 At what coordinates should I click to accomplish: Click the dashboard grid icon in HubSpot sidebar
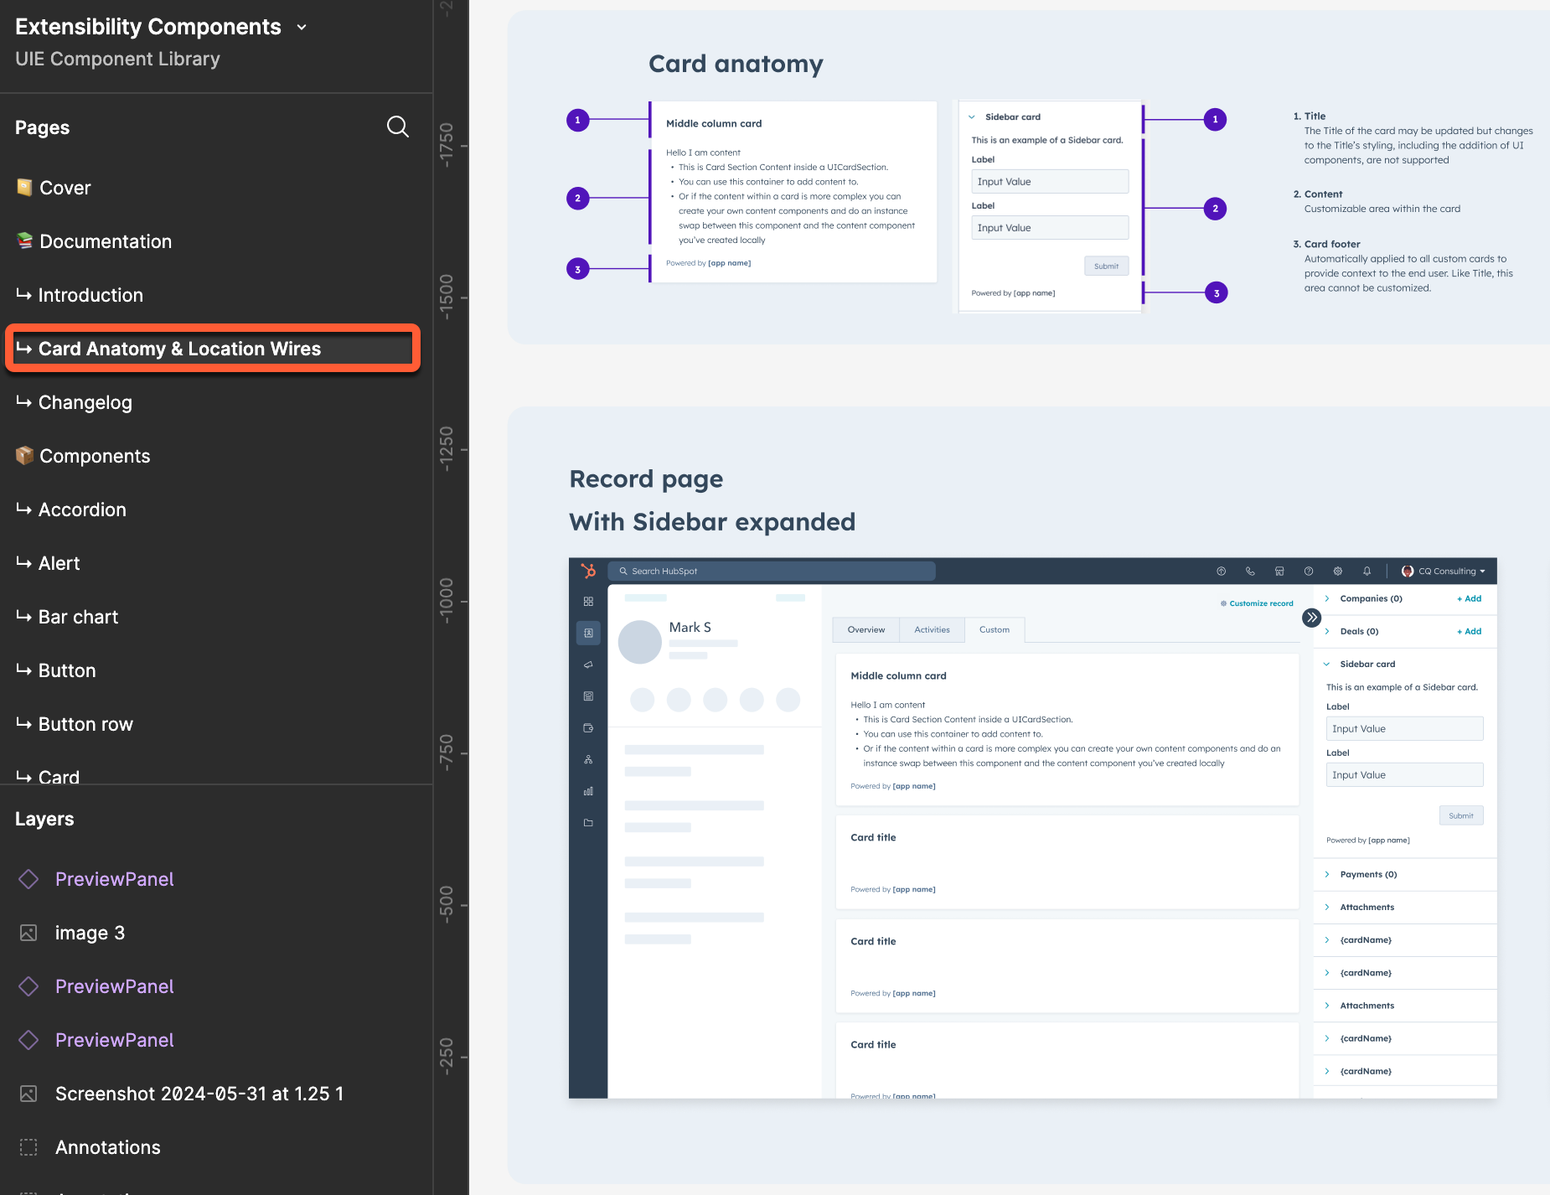588,602
